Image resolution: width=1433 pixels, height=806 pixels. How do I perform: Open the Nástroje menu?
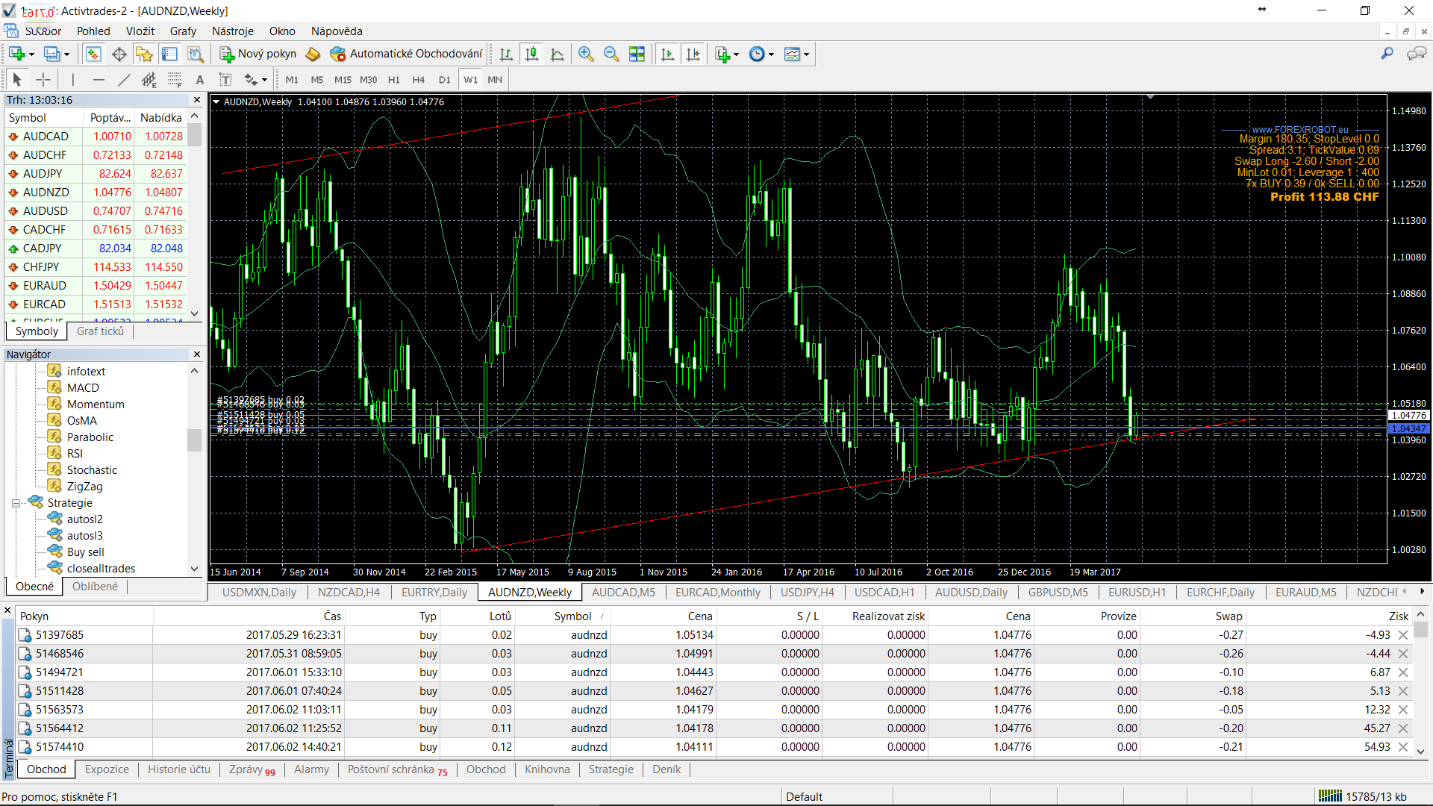(x=232, y=31)
